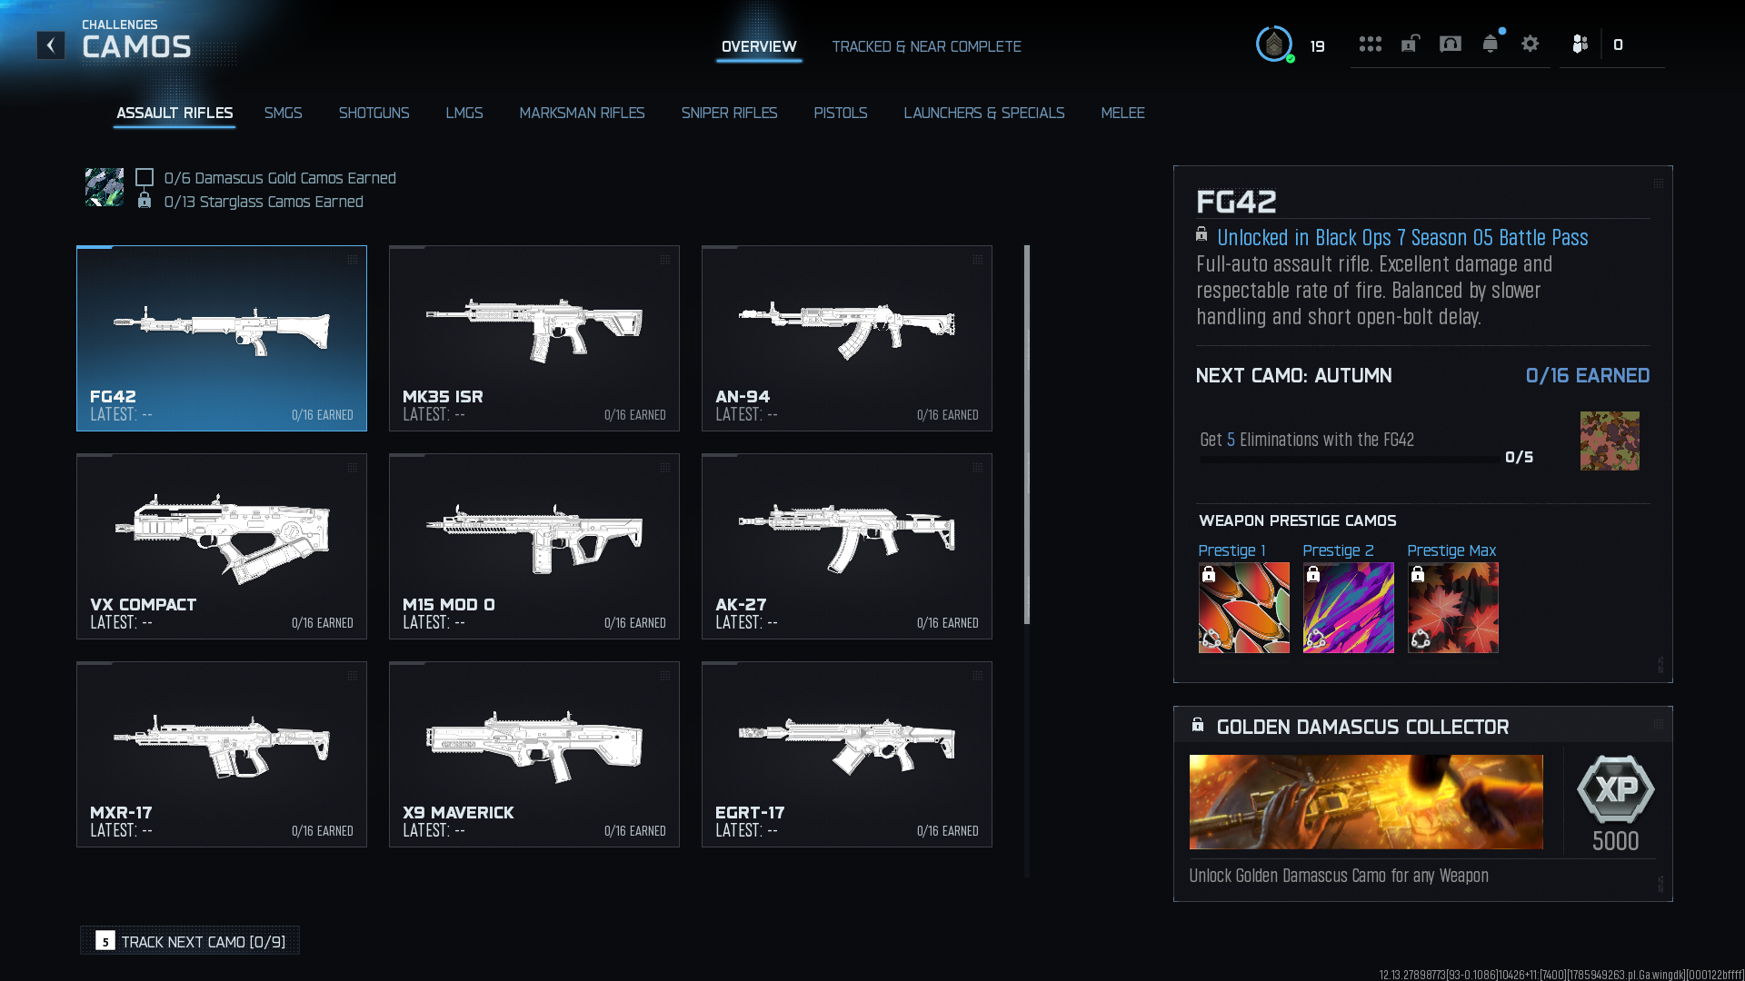Click the Golden Damascus camo preview image
1745x981 pixels.
(x=1366, y=802)
